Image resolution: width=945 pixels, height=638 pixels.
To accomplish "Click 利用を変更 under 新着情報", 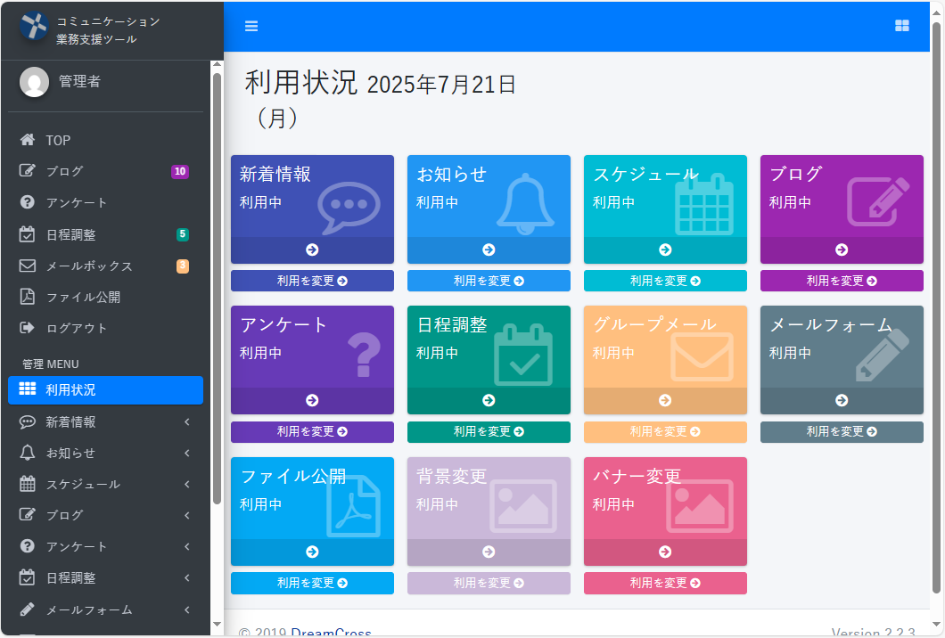I will (312, 281).
